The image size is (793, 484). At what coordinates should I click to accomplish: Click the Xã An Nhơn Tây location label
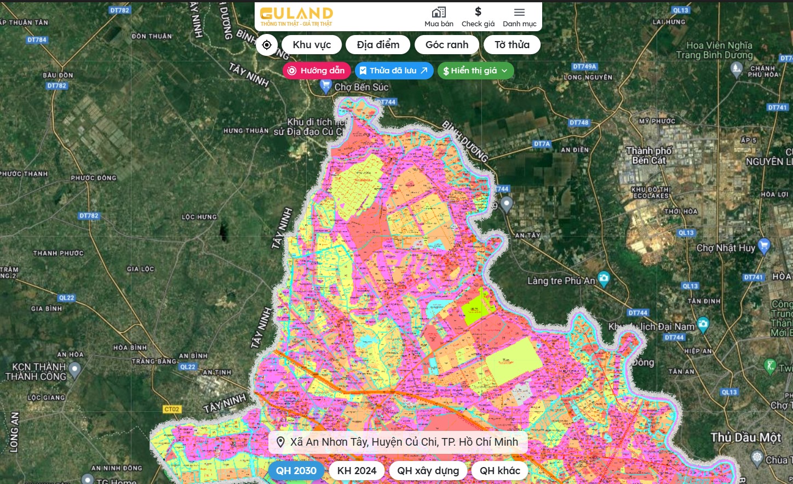point(398,442)
